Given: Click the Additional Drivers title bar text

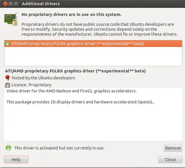Looking at the screenshot, I should coord(41,4).
